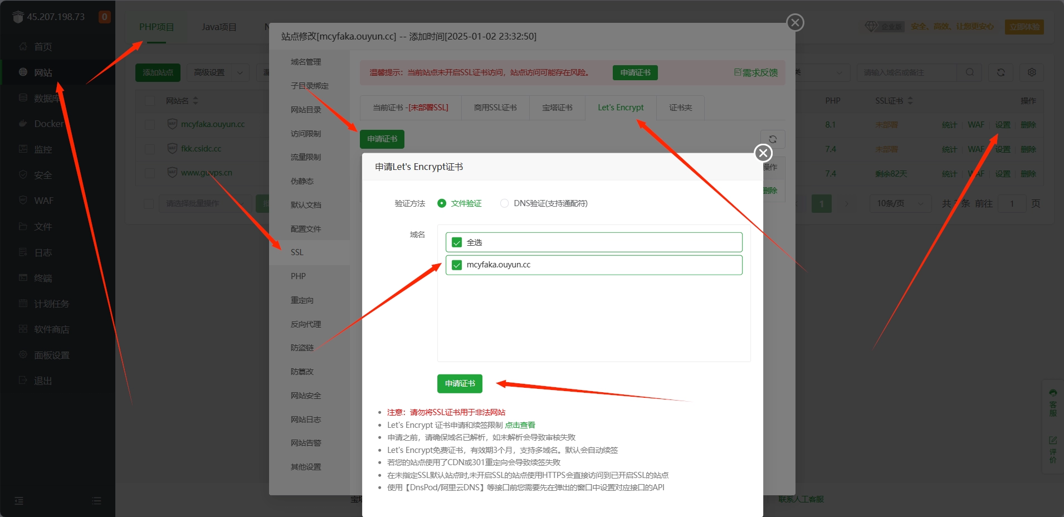
Task: Toggle the 全选 checkbox
Action: coord(457,242)
